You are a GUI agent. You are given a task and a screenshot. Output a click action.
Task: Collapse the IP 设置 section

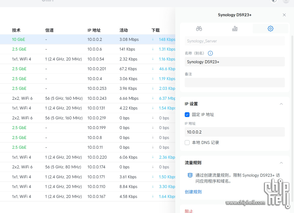[281, 104]
